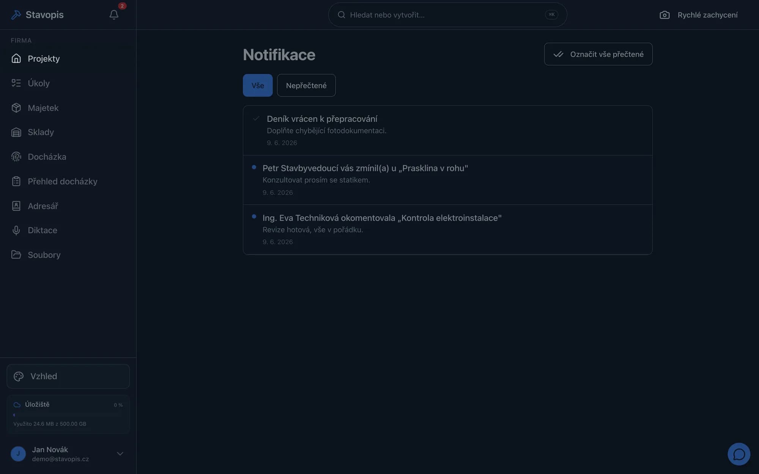Click the Diktace microphone icon
The width and height of the screenshot is (759, 474).
16,230
